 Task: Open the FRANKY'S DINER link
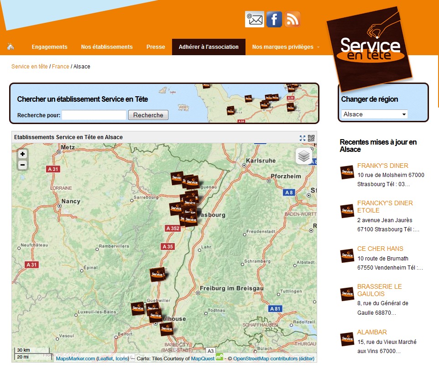click(x=383, y=166)
